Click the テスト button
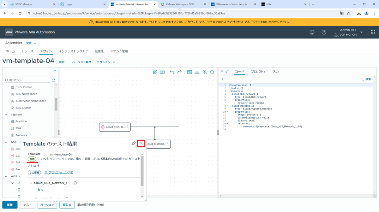Image resolution: width=379 pixels, height=212 pixels. pos(27,205)
